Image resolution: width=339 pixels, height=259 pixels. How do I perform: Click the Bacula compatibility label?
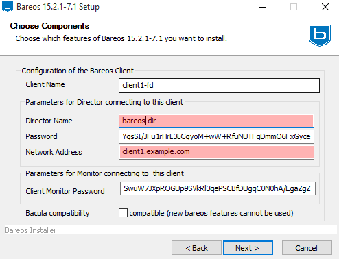pyautogui.click(x=58, y=213)
